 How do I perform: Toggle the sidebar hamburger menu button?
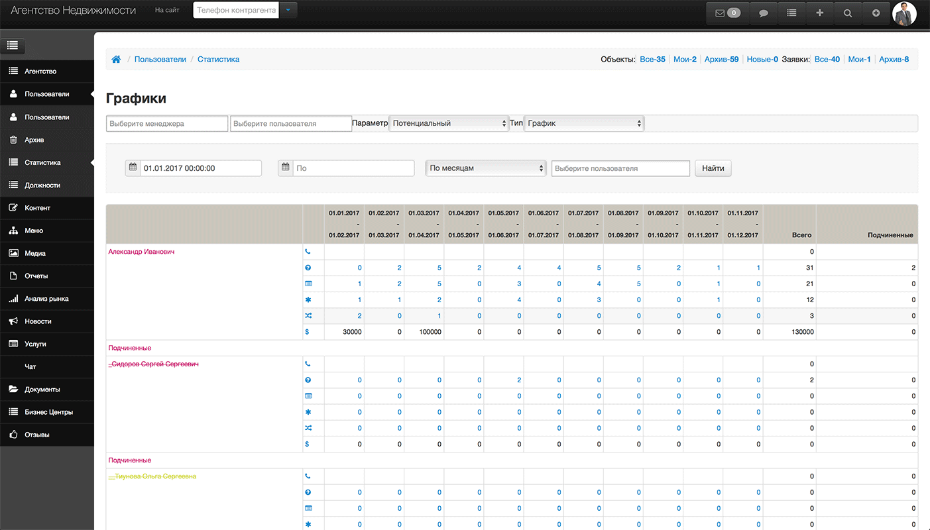tap(13, 46)
